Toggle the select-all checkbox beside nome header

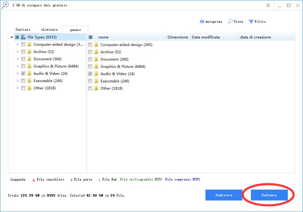tap(90, 37)
